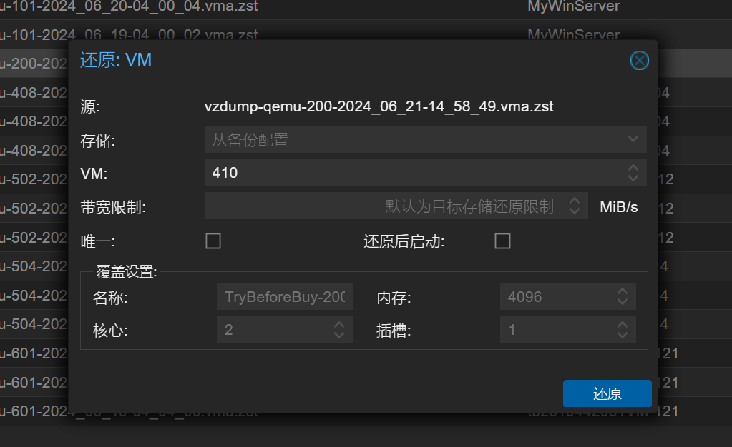
Task: Click the VM ID field showing 410
Action: pos(425,173)
